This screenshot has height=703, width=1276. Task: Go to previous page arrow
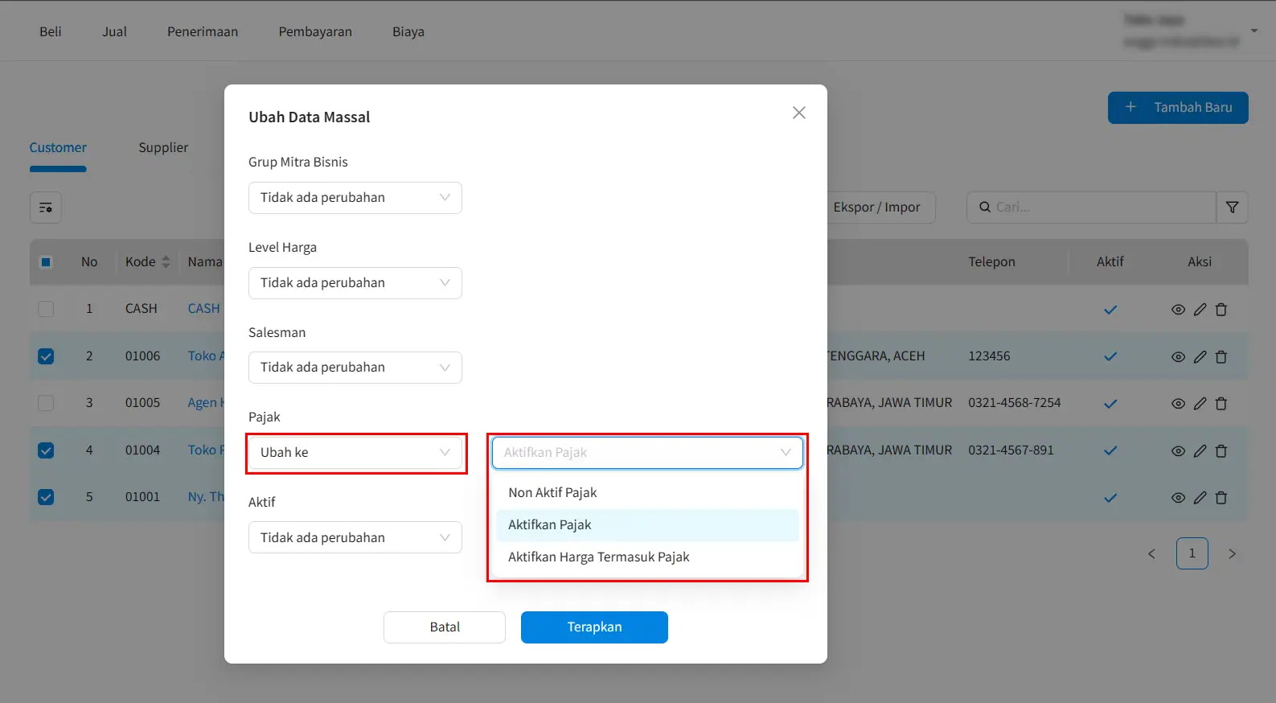click(1151, 553)
